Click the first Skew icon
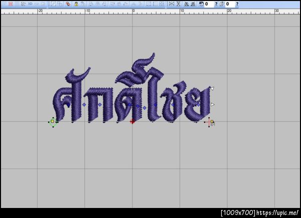301x218 pixels. click(x=187, y=4)
